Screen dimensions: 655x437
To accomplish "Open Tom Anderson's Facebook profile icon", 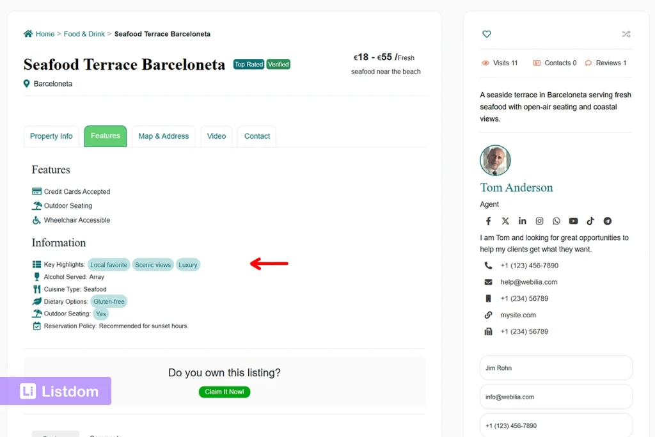I will pos(488,221).
